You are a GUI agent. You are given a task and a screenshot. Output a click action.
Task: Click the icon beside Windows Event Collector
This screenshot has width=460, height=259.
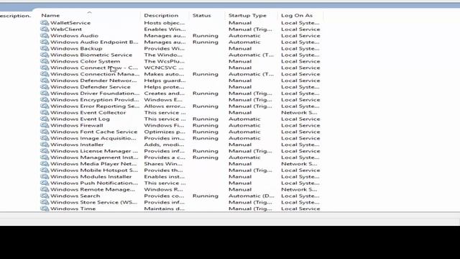click(45, 112)
